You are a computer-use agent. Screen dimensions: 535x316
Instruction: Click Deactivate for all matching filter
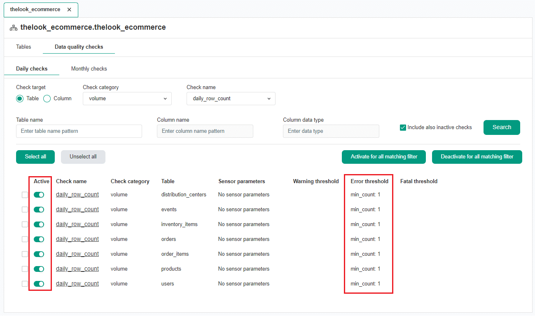tap(477, 157)
